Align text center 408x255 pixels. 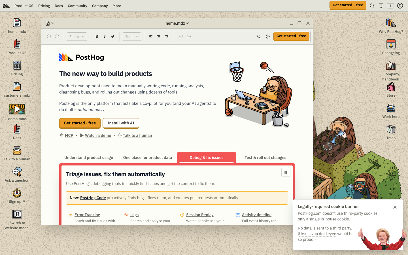pos(159,37)
